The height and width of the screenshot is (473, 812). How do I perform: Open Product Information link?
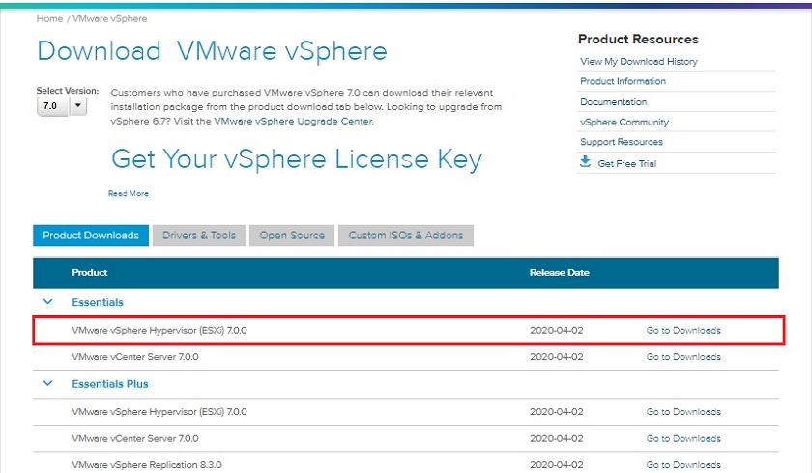[x=623, y=81]
